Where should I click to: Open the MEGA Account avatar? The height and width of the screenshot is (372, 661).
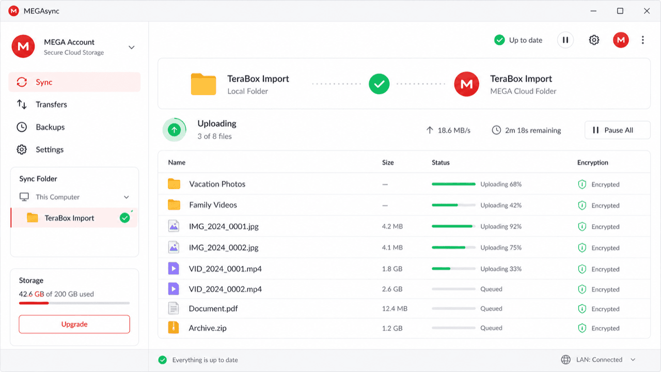click(x=23, y=47)
